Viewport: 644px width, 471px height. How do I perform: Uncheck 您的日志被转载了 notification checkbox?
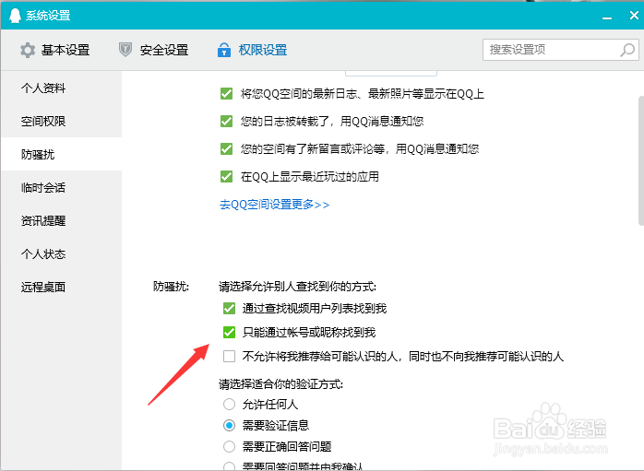click(226, 121)
